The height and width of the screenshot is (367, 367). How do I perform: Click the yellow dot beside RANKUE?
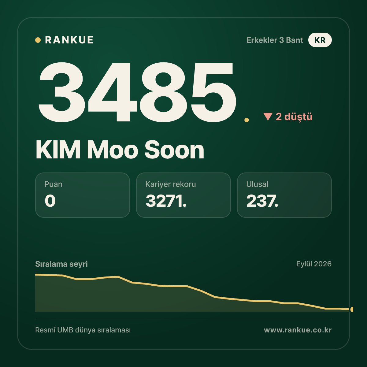pos(38,40)
